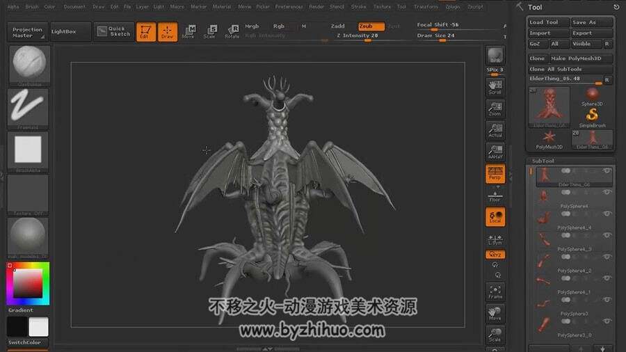Screen dimensions: 626x352
Task: Hide the PolySphere4_4 subtool via eye icon
Action: 607,213
